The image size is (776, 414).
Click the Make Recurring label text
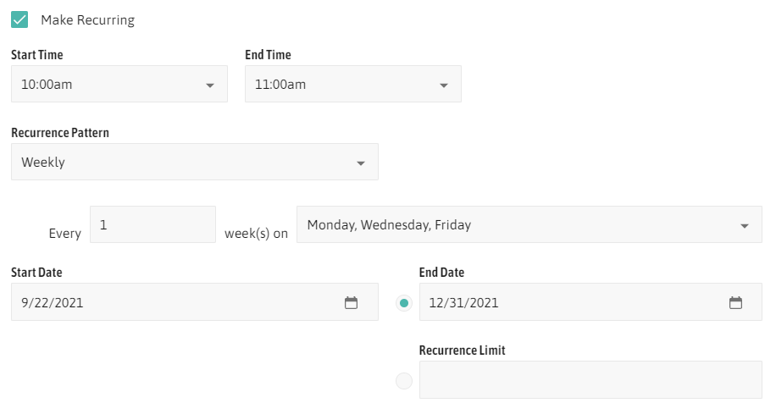tap(87, 19)
